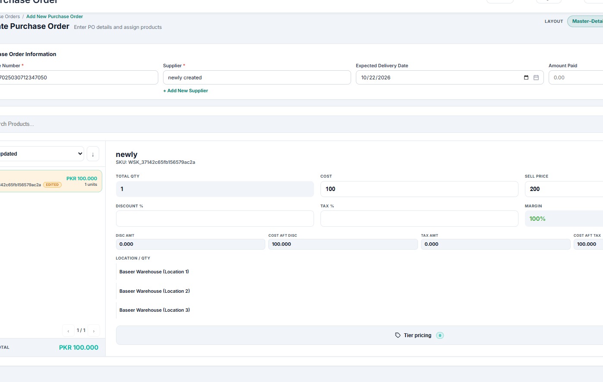This screenshot has height=382, width=603.
Task: Select the edited product card PKR 100.000
Action: click(51, 181)
